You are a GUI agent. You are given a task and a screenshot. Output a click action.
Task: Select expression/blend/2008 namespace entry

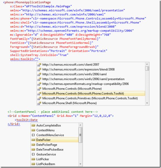point(78,69)
